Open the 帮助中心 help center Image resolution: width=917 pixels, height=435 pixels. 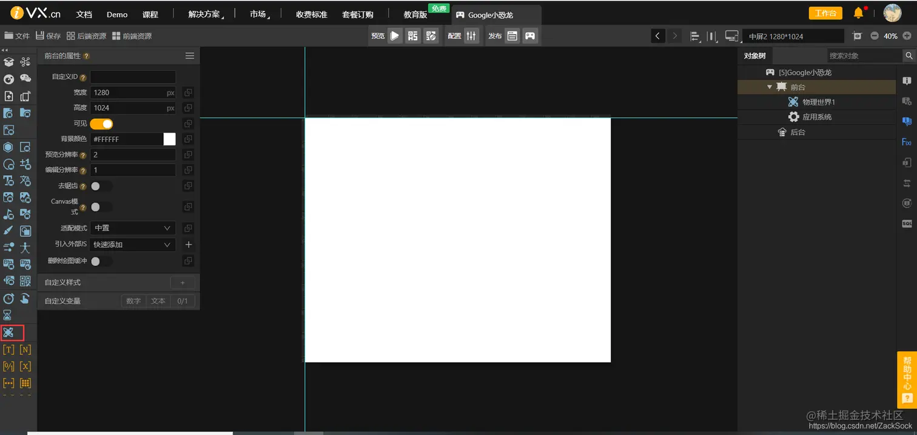pyautogui.click(x=907, y=379)
